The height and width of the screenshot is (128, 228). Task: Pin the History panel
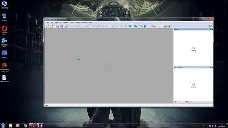(210, 29)
